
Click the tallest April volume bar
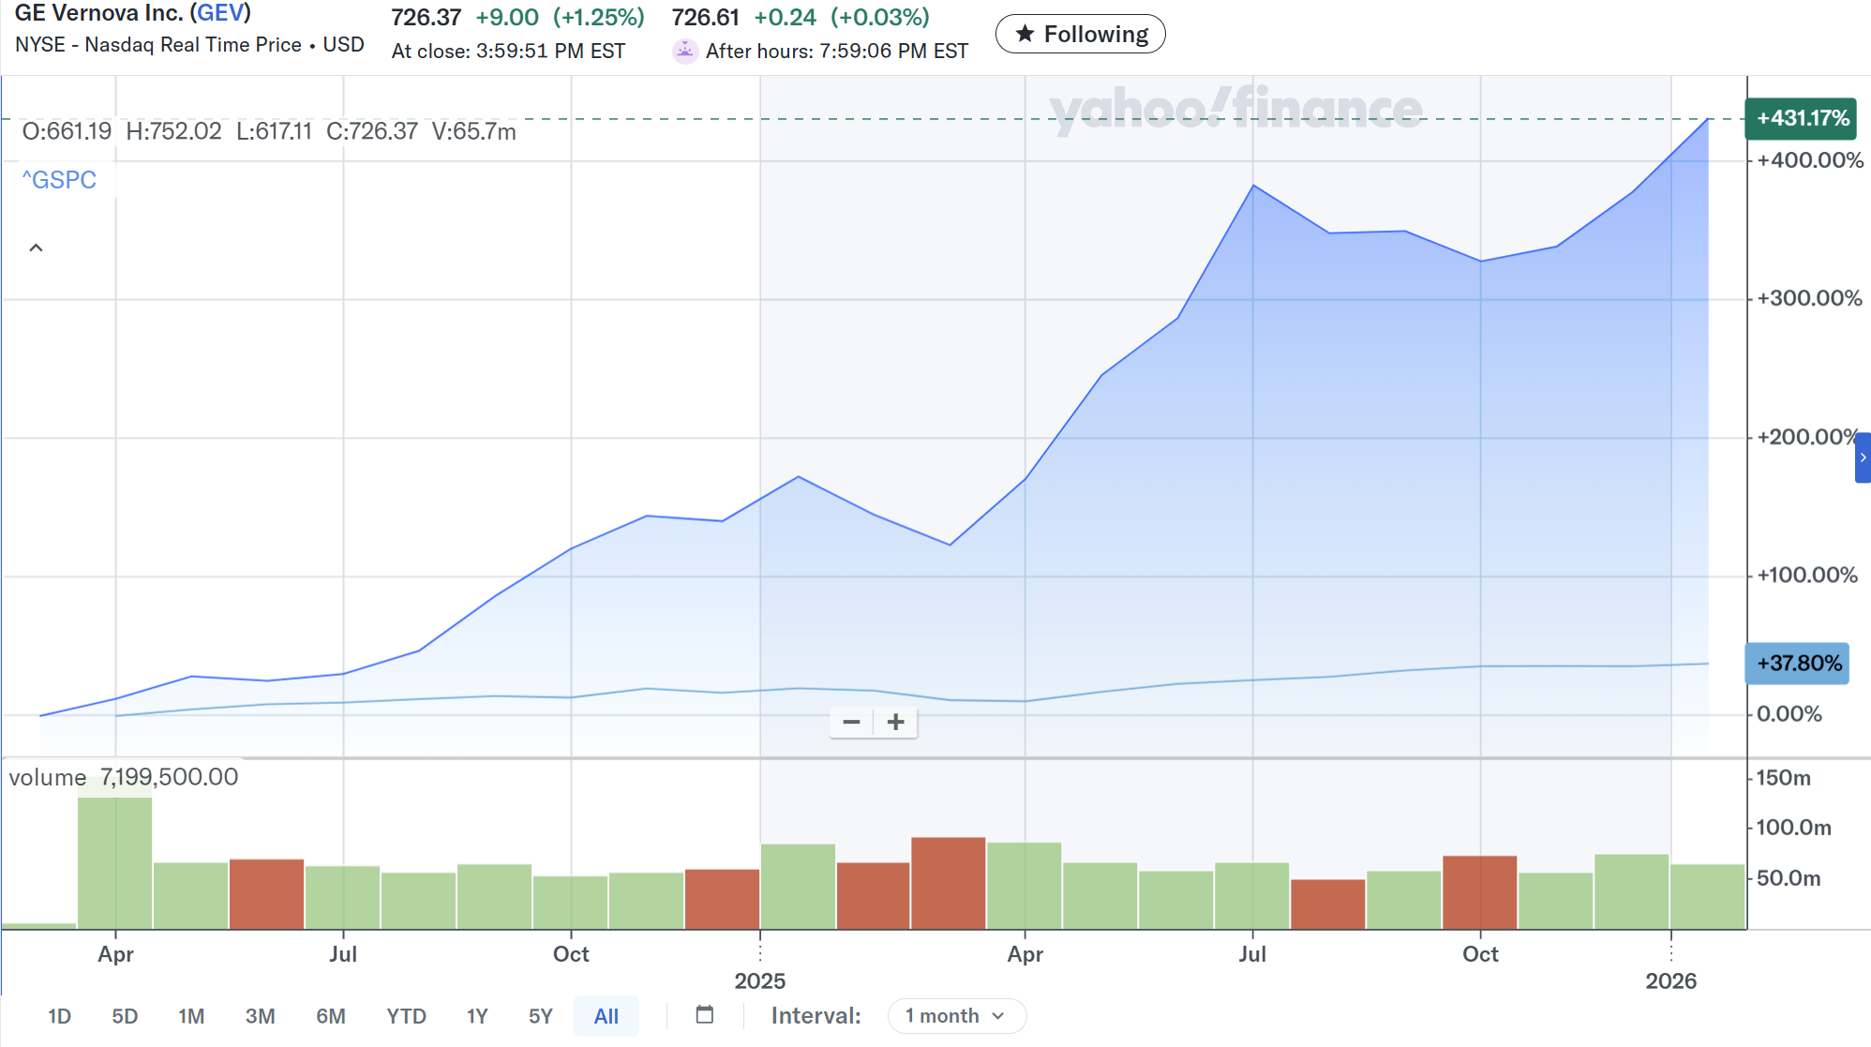115,862
